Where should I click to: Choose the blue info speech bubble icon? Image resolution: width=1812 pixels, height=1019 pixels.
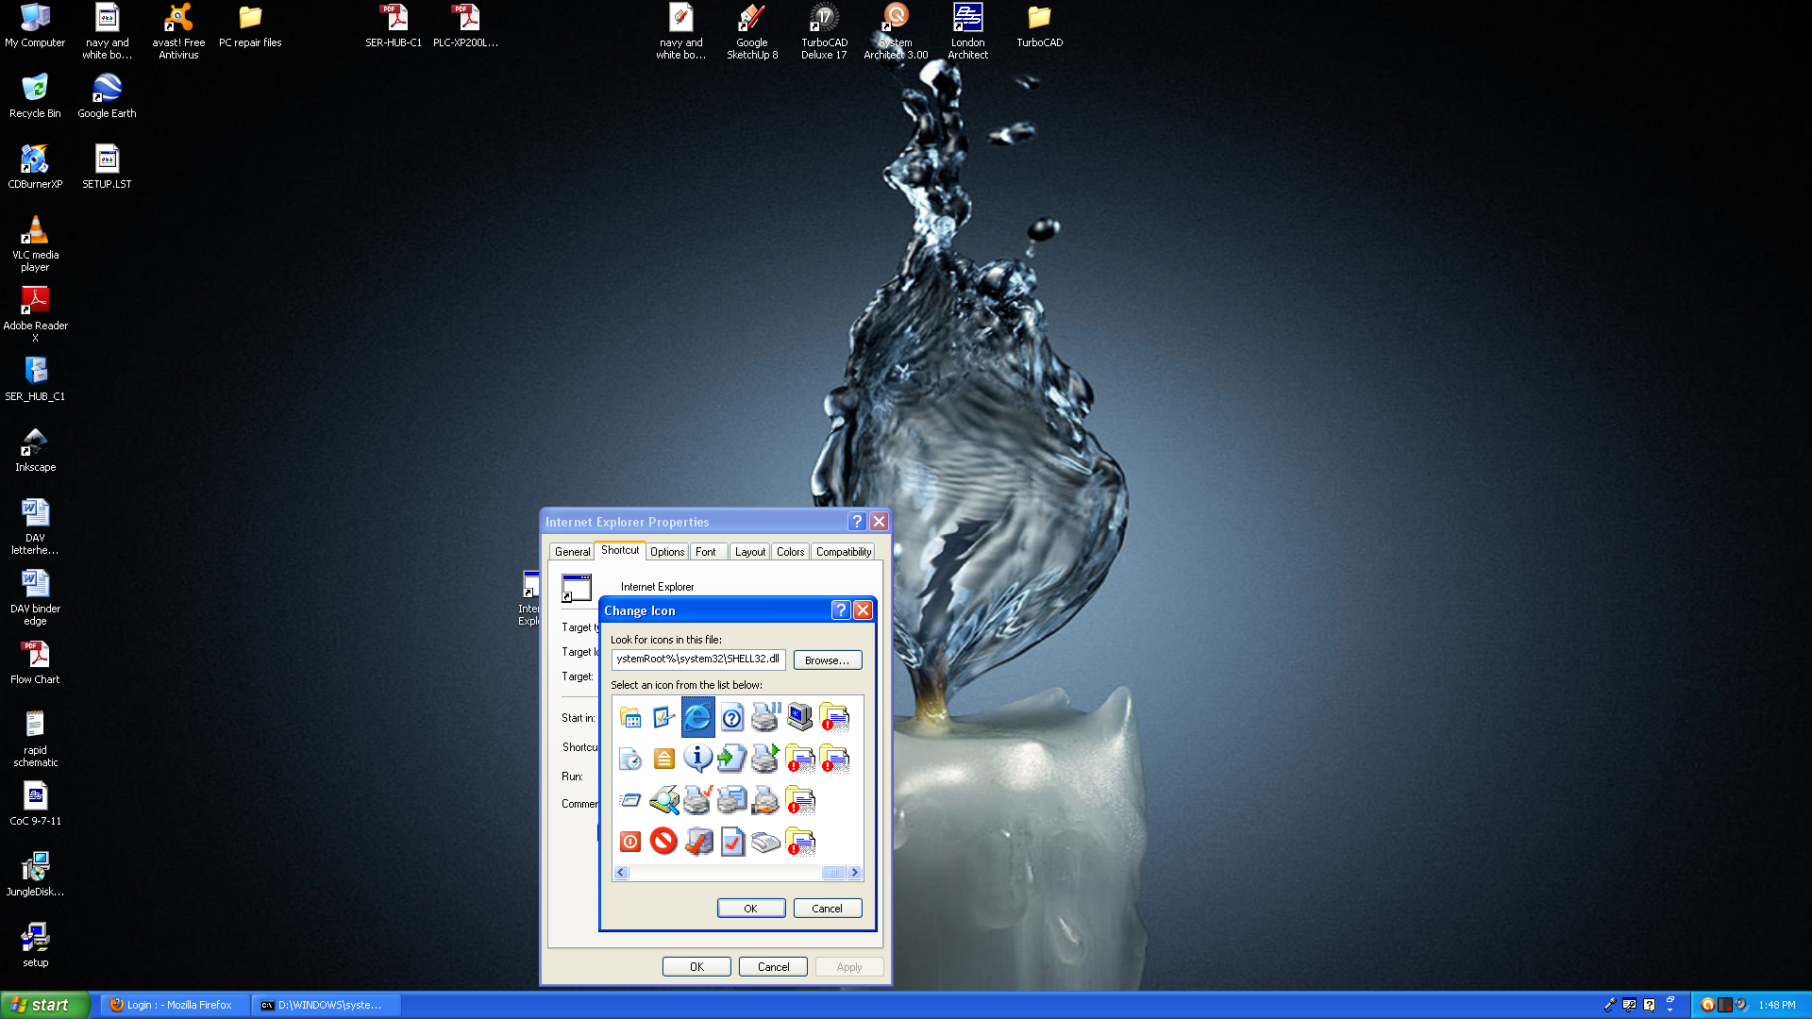click(x=697, y=759)
